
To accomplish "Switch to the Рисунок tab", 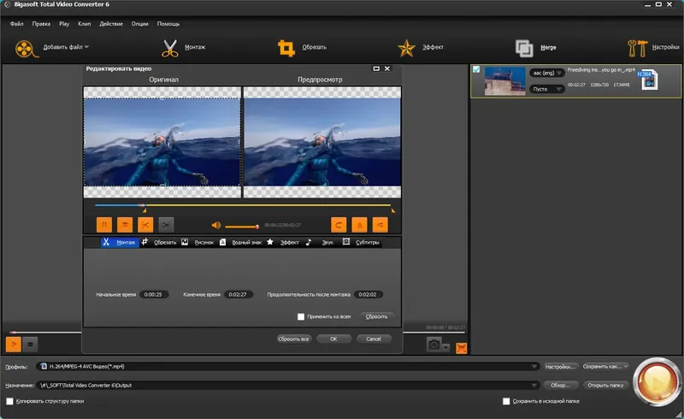I will click(198, 242).
